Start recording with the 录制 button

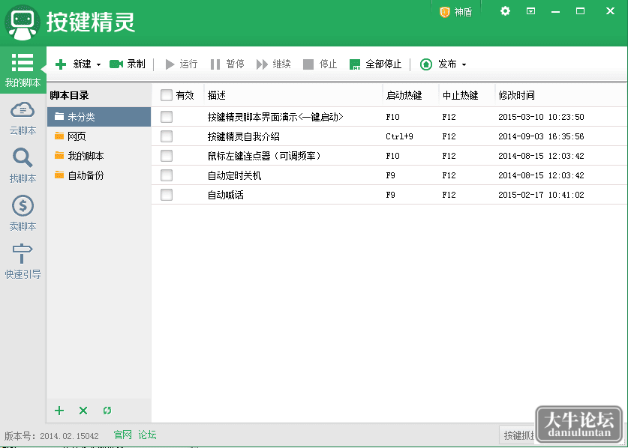(127, 64)
